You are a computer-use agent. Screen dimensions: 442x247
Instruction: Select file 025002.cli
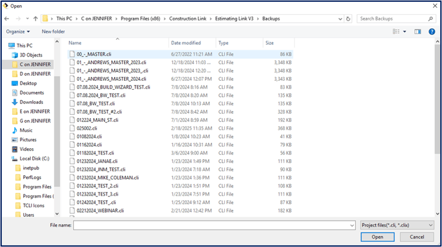[x=180, y=128]
